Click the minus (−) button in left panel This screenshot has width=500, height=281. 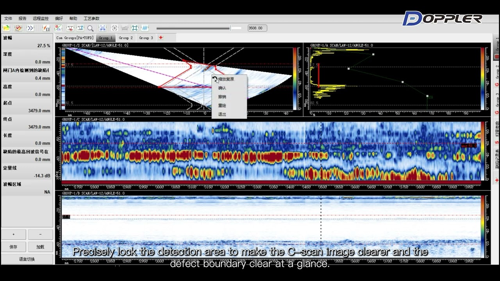click(x=40, y=234)
